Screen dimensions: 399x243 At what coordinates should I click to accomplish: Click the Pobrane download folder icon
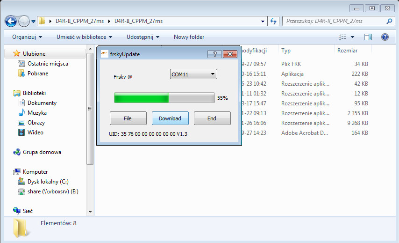pos(21,74)
